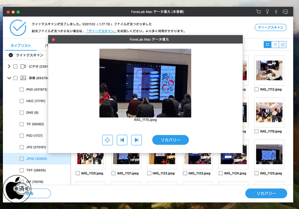The image size is (299, 209).
Task: Check the DNG (8) checkbox
Action: [x=22, y=113]
